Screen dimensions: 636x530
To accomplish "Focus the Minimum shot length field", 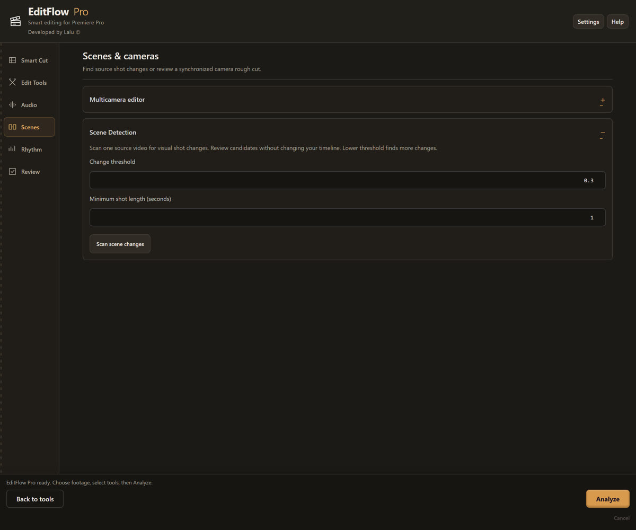I will pyautogui.click(x=347, y=217).
